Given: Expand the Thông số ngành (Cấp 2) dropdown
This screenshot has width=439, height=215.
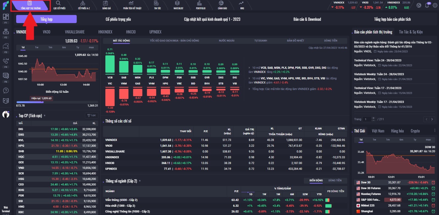Looking at the screenshot, I should tap(140, 181).
